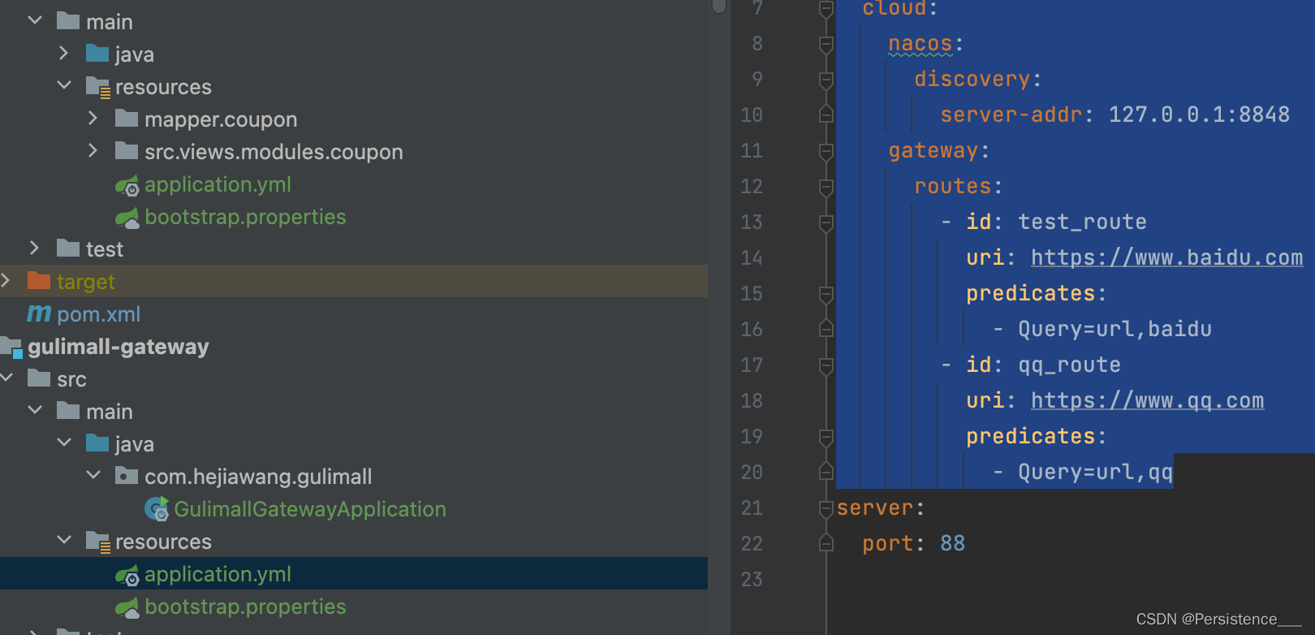Click the test_route id value
The height and width of the screenshot is (635, 1315).
tap(1082, 222)
